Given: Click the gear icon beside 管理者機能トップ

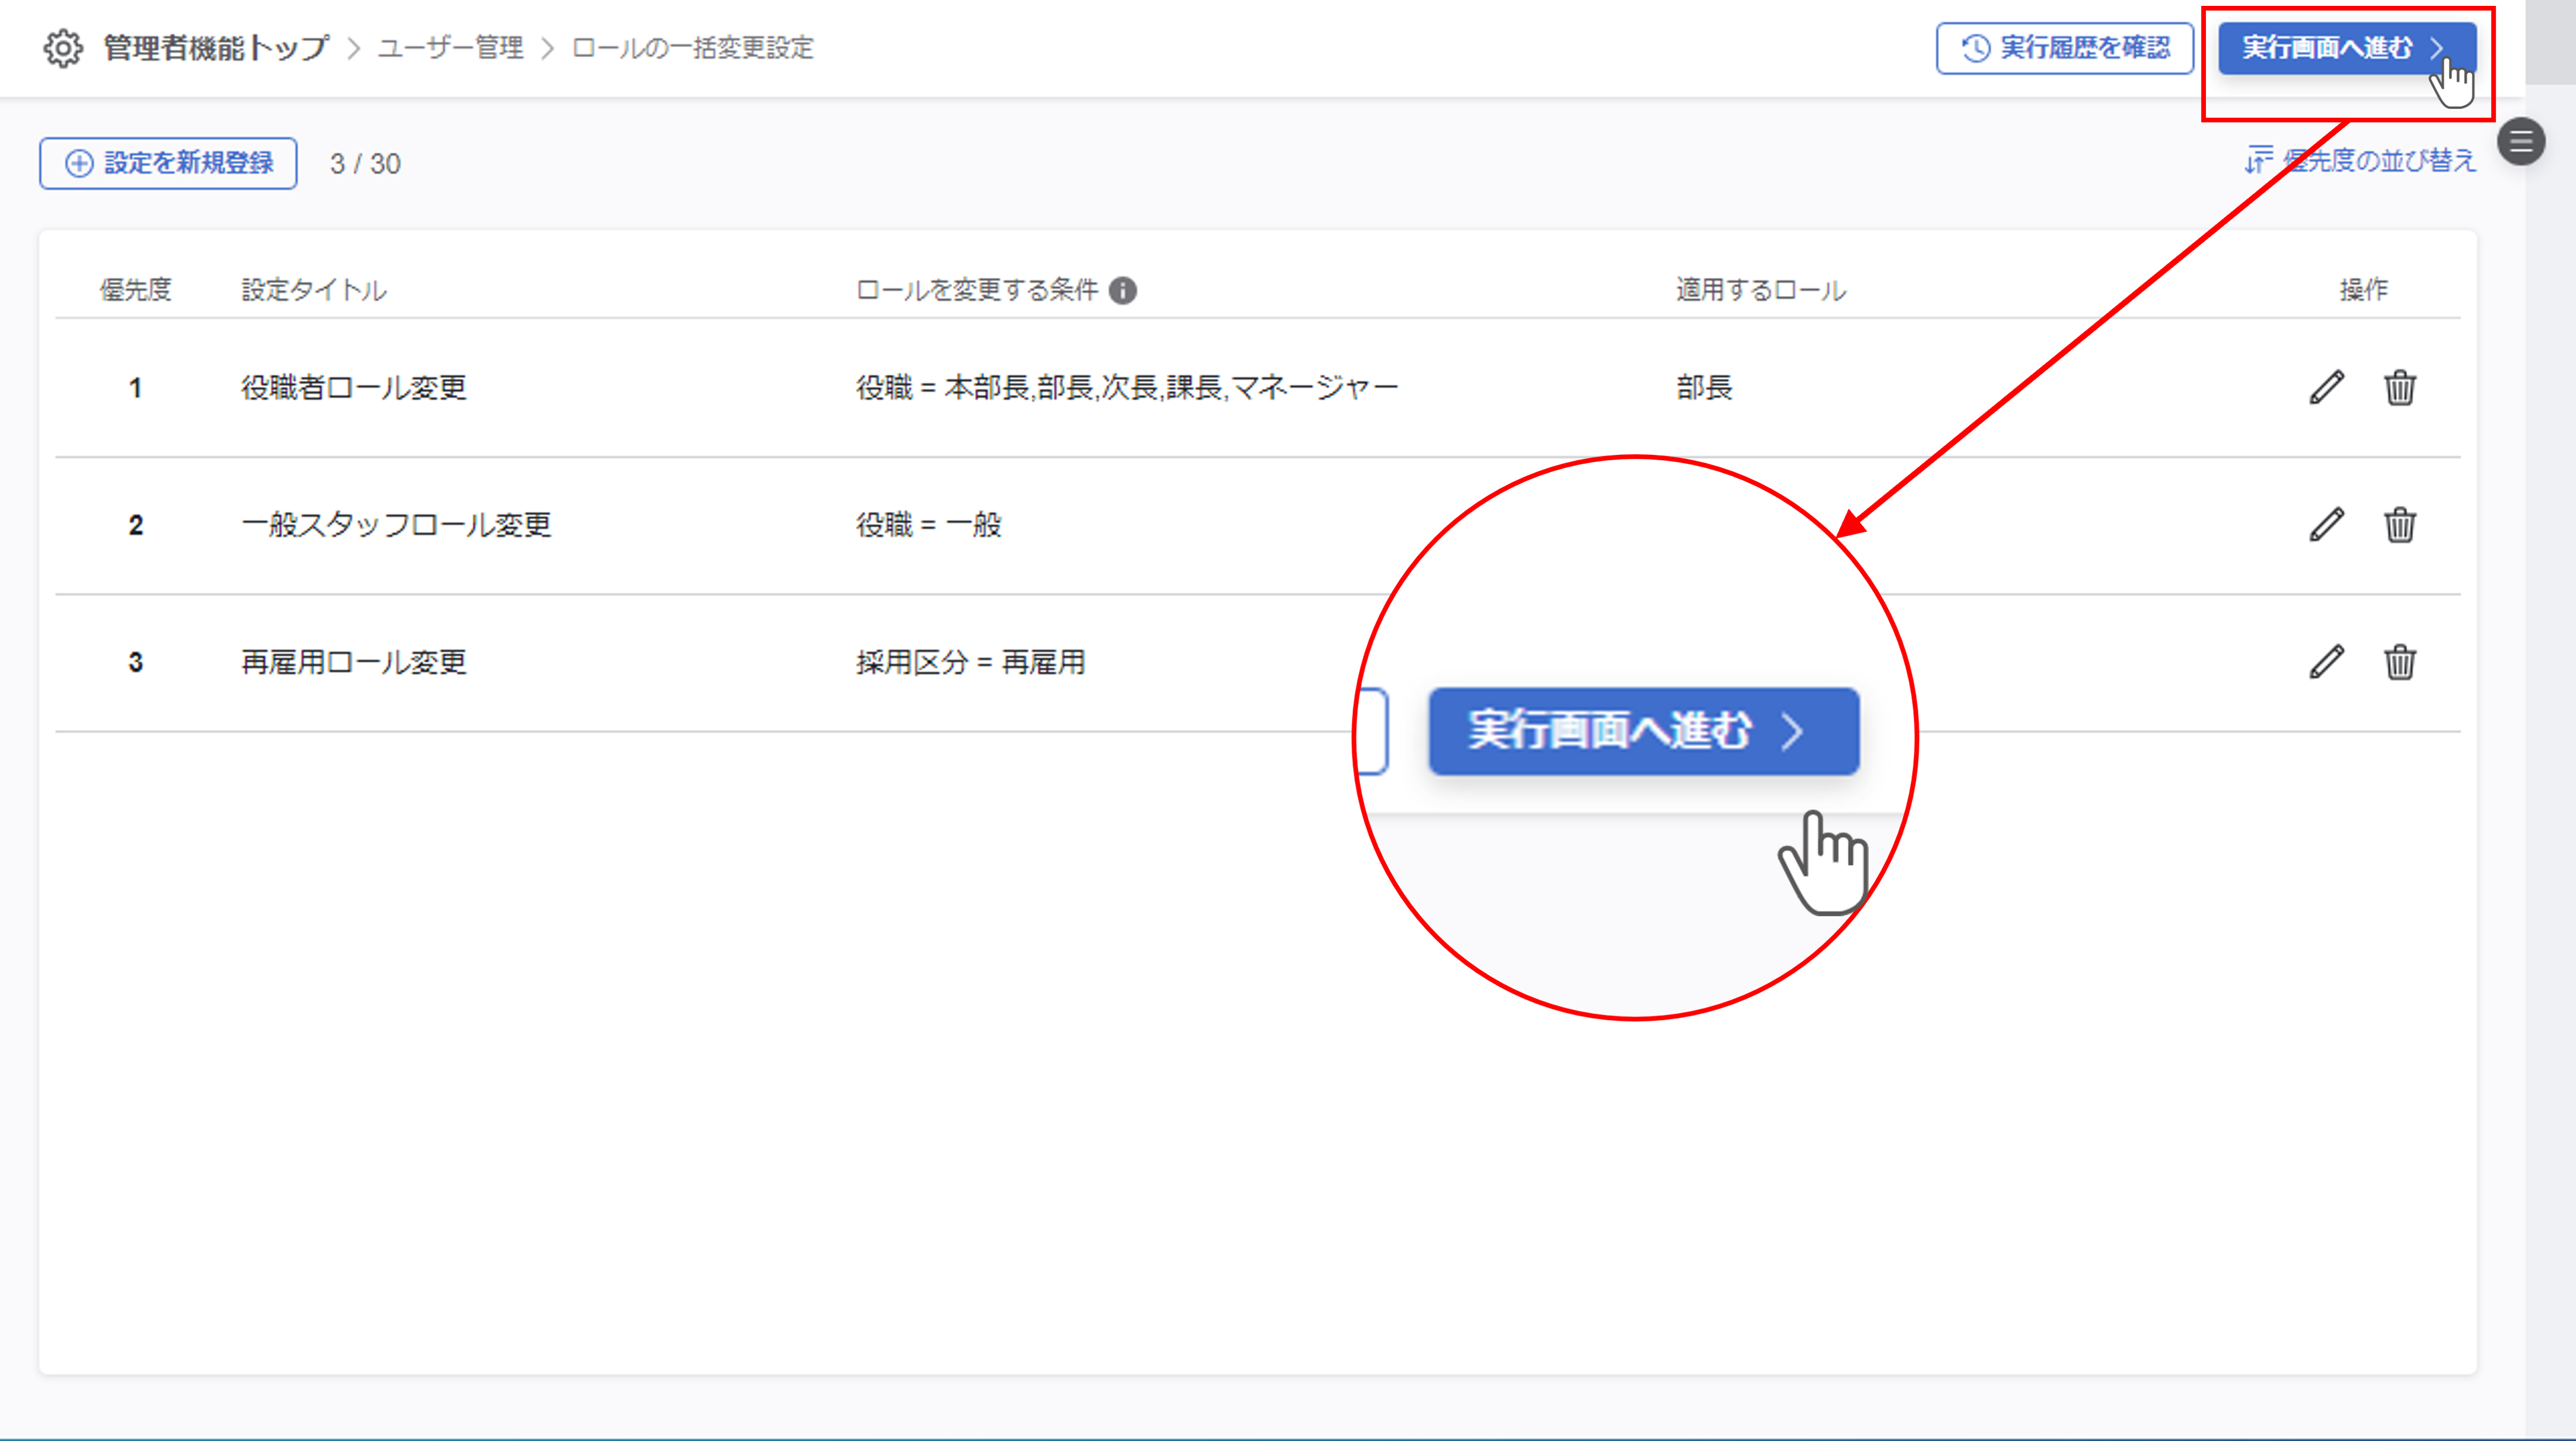Looking at the screenshot, I should [x=62, y=48].
